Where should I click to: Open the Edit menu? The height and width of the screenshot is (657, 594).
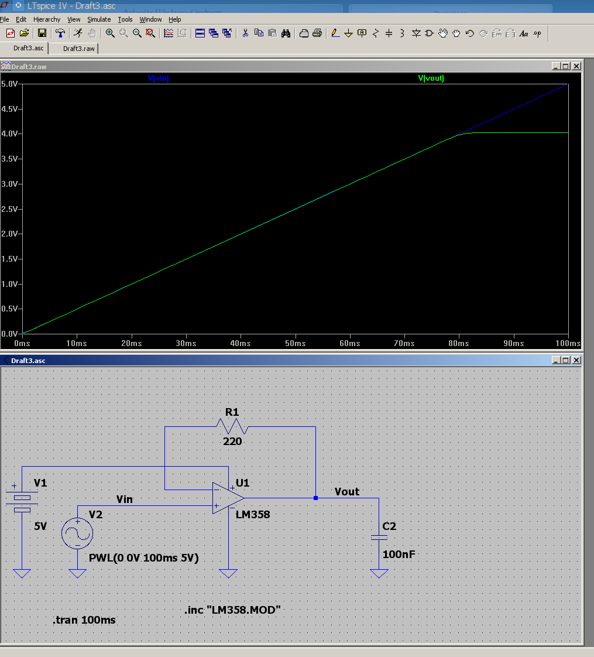[x=21, y=19]
